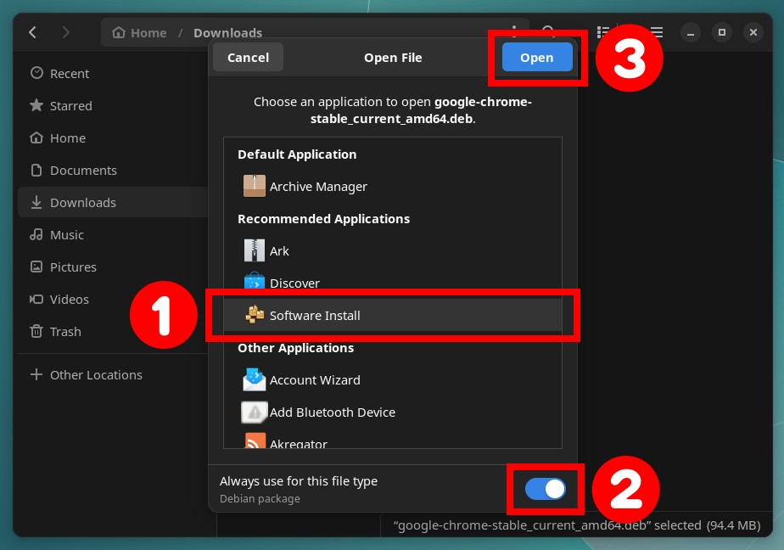Select Add Bluetooth Device application
Viewport: 784px width, 550px height.
click(x=393, y=412)
